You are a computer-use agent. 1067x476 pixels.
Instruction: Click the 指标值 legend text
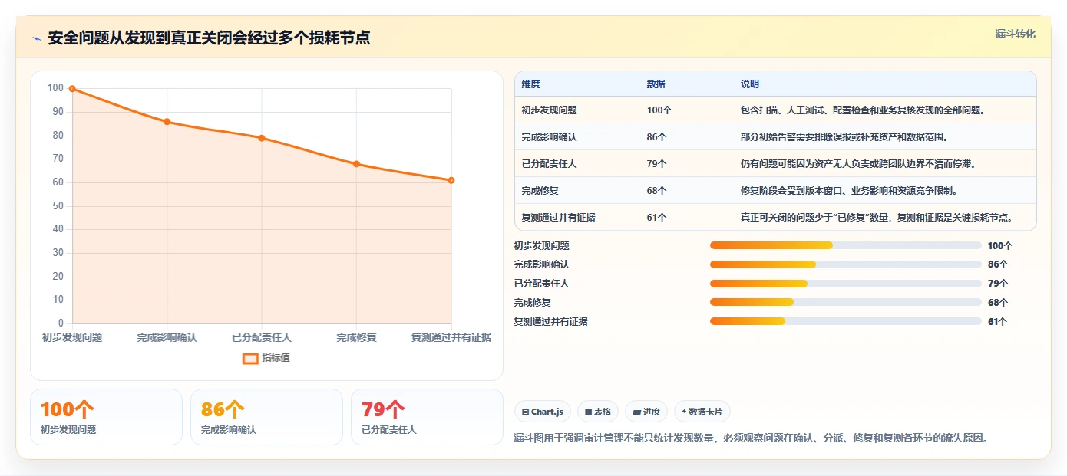[x=276, y=358]
